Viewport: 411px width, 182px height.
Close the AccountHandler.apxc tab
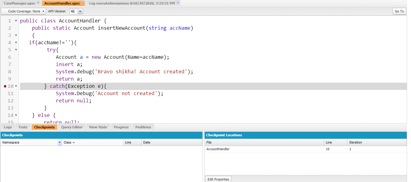tap(83, 3)
